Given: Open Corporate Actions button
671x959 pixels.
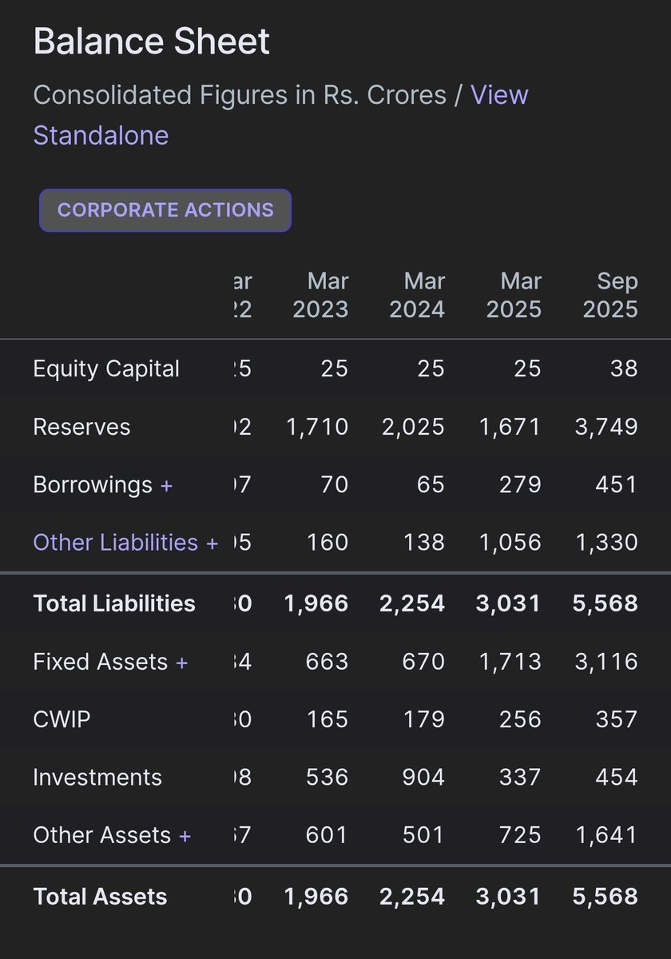Looking at the screenshot, I should [165, 210].
